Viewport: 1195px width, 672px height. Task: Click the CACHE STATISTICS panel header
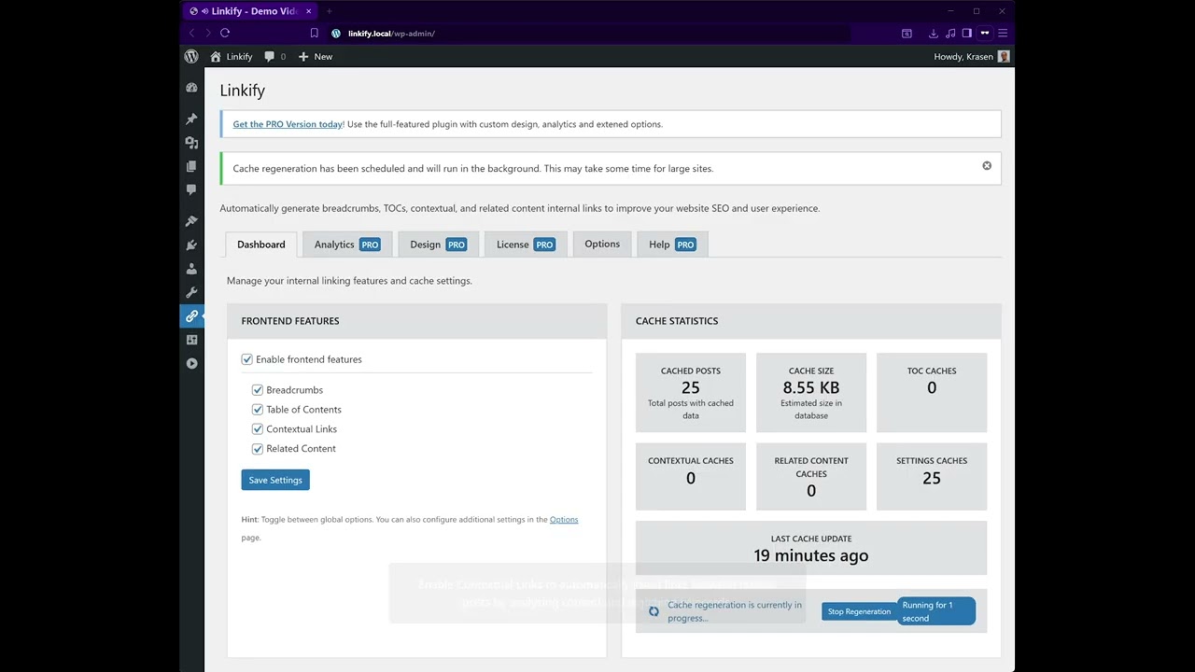pos(811,321)
